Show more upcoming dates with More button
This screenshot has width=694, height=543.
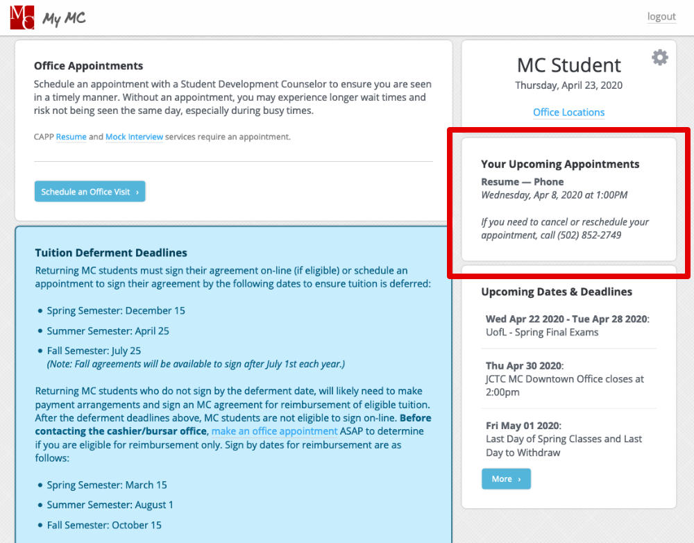[x=506, y=479]
